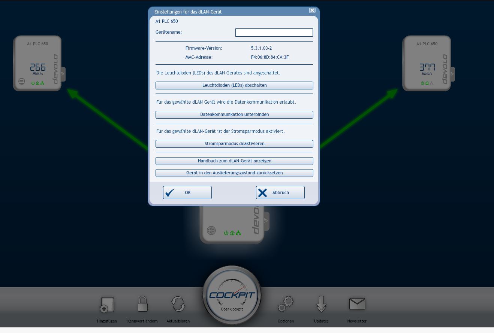Select the right A1 PLC 650 adapter showing 377 Mbit/s
494x333 pixels.
427,63
